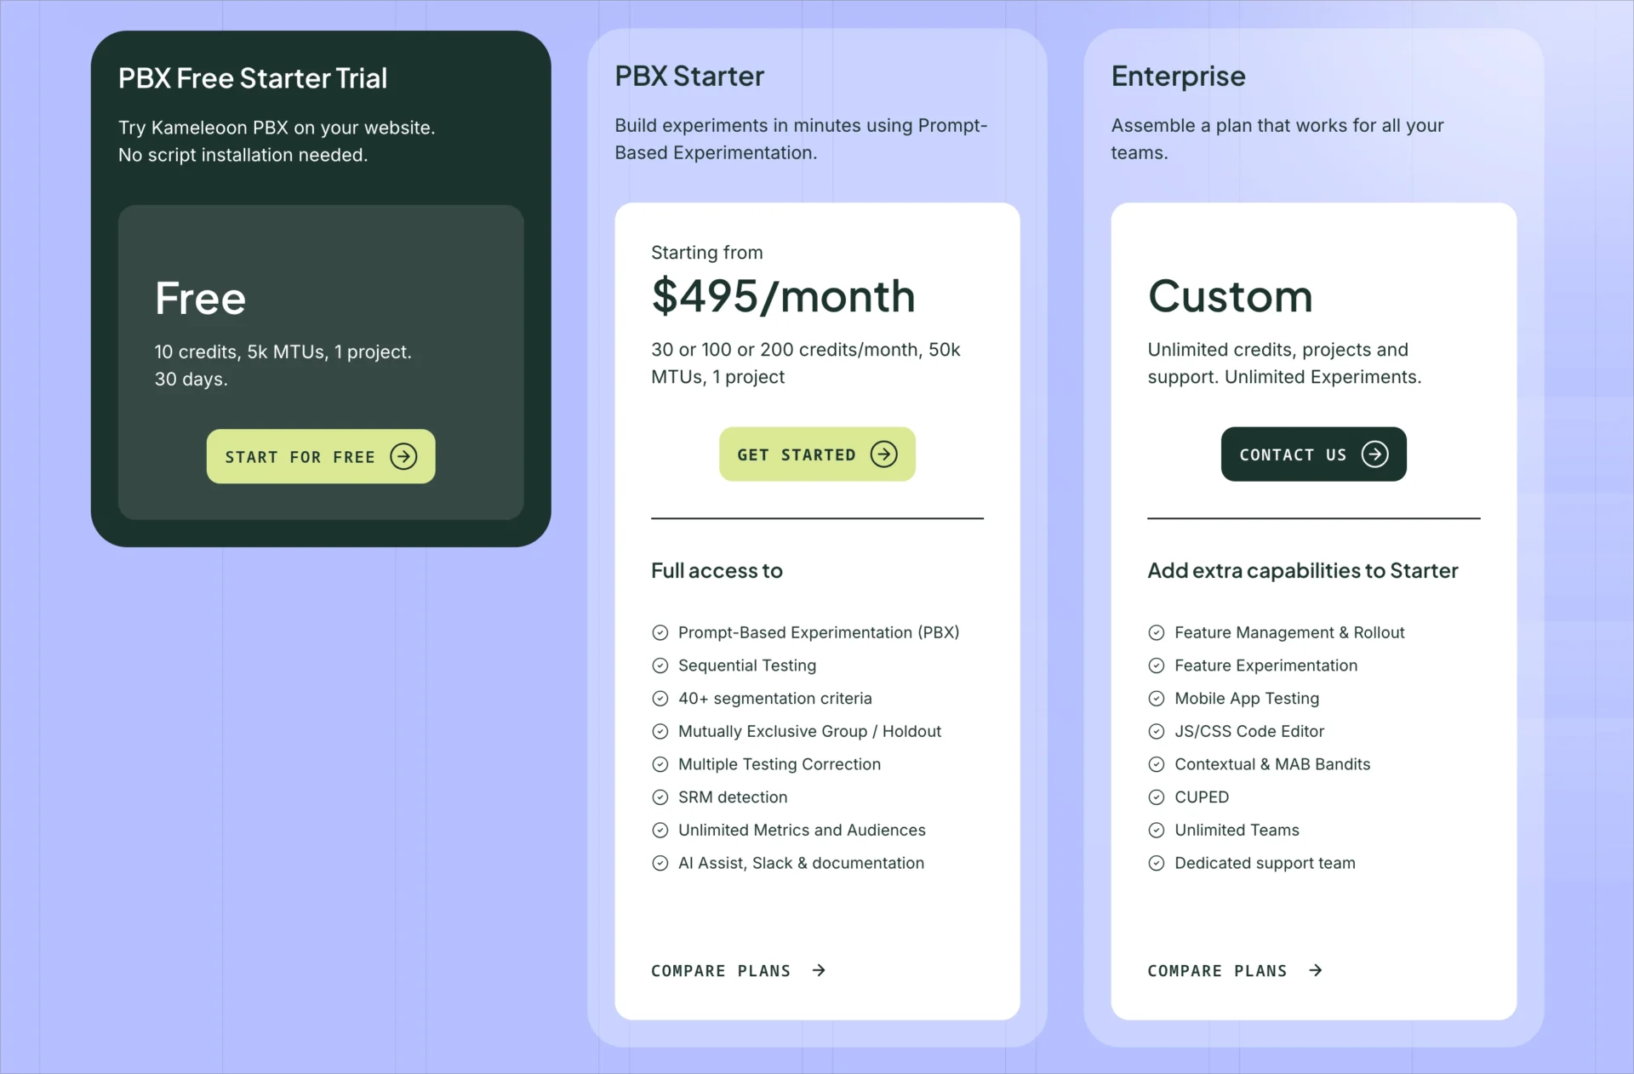Click the checkmark icon beside CUPED
The width and height of the screenshot is (1634, 1074).
[x=1157, y=797]
